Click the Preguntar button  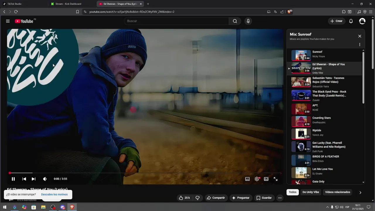point(241,198)
